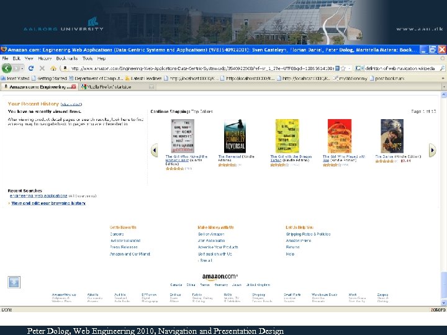Click the Getting Started bookmark

pyautogui.click(x=49, y=78)
